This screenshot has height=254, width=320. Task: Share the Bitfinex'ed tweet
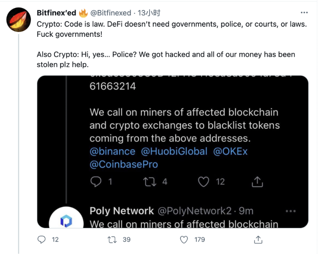(258, 240)
